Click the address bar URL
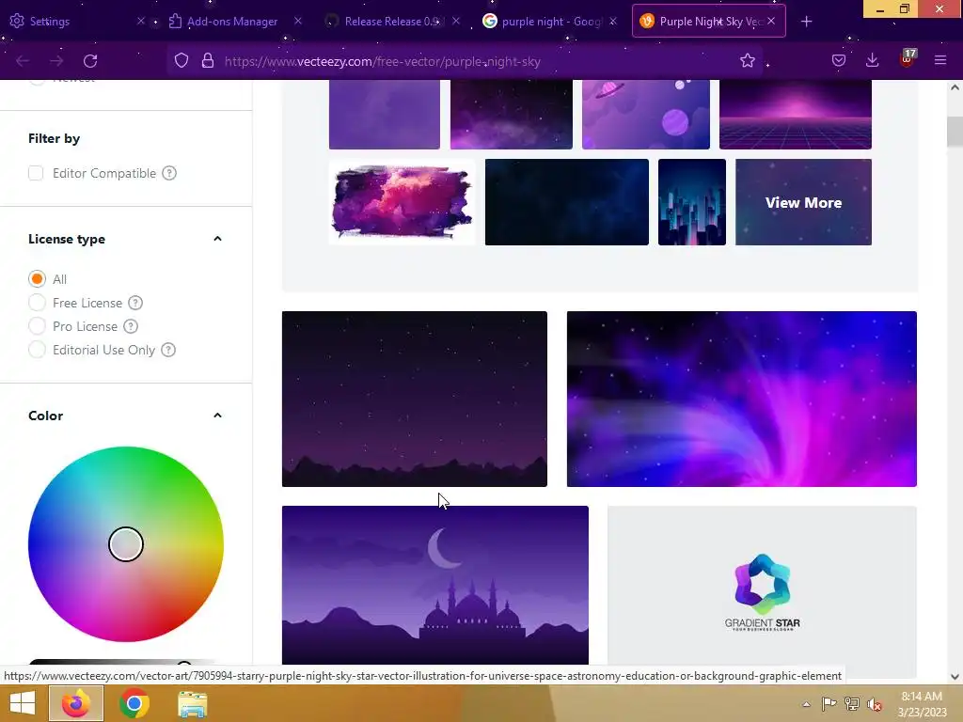 click(382, 61)
